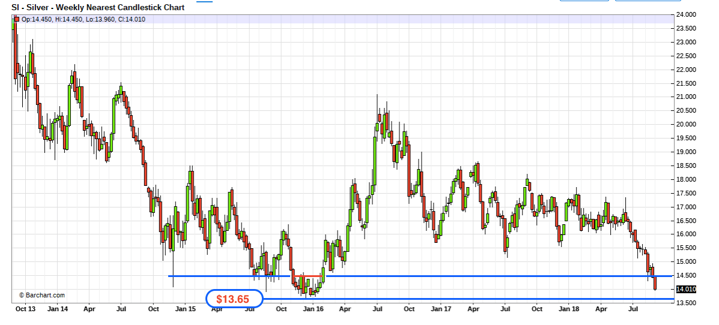Image resolution: width=719 pixels, height=325 pixels.
Task: Click the 'Jan 17' date axis label
Action: click(x=441, y=309)
